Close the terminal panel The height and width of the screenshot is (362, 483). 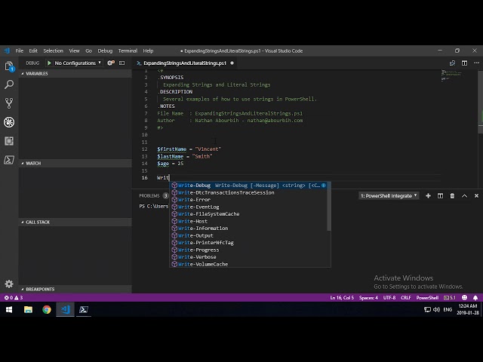476,196
